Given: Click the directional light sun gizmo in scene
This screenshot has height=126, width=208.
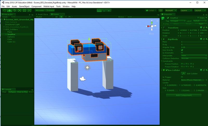Looking at the screenshot, I should [x=87, y=67].
